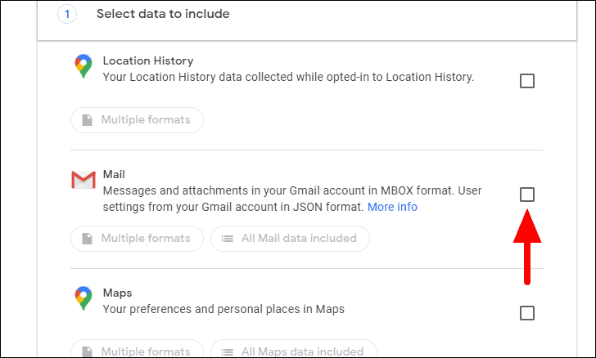
Task: Tick the Mail checkbox
Action: 527,195
